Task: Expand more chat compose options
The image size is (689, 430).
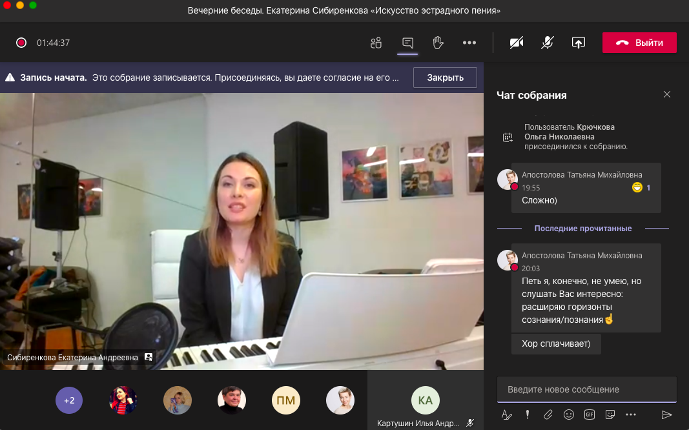Action: [631, 415]
